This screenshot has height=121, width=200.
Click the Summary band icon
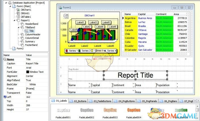pos(22,41)
